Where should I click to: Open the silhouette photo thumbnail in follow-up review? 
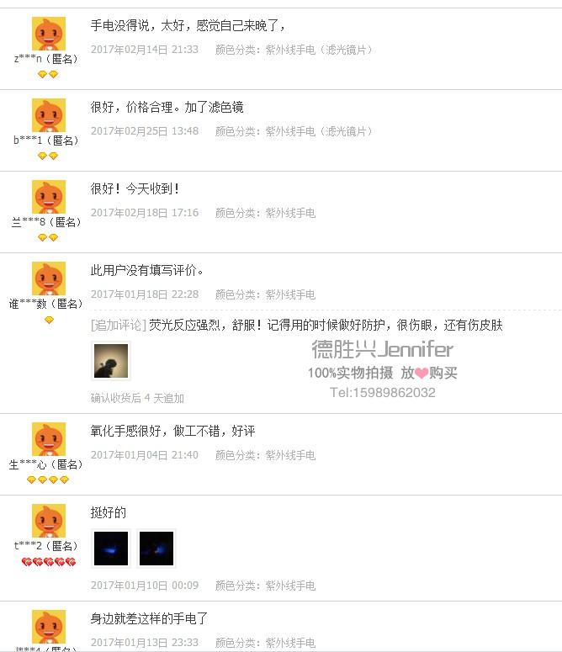coord(111,361)
